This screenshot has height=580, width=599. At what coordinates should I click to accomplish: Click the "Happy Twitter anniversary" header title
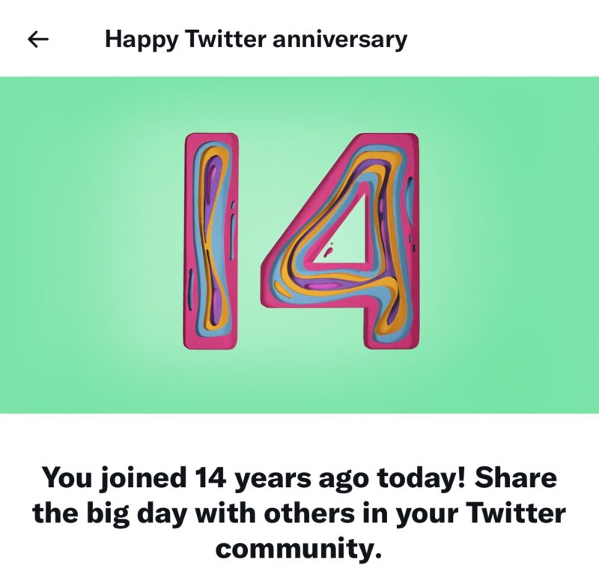[x=256, y=39]
